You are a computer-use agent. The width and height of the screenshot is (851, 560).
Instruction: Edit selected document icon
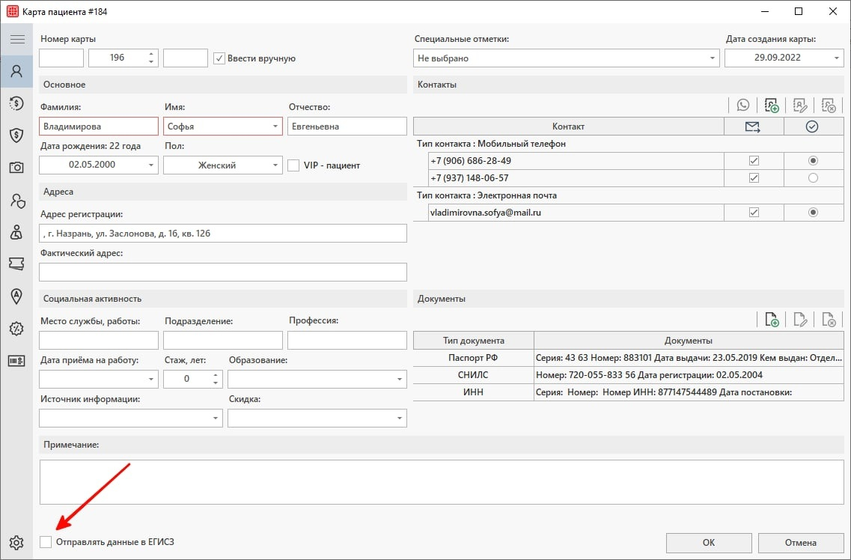pos(800,320)
